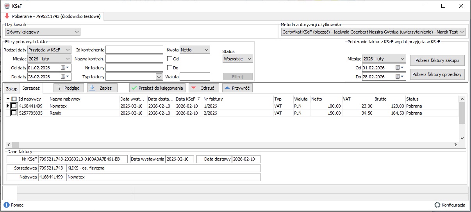Click the blue Przywróć button
Image resolution: width=471 pixels, height=212 pixels.
coord(237,88)
